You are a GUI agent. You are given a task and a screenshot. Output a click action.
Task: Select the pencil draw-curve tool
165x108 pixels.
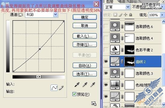[61, 88]
